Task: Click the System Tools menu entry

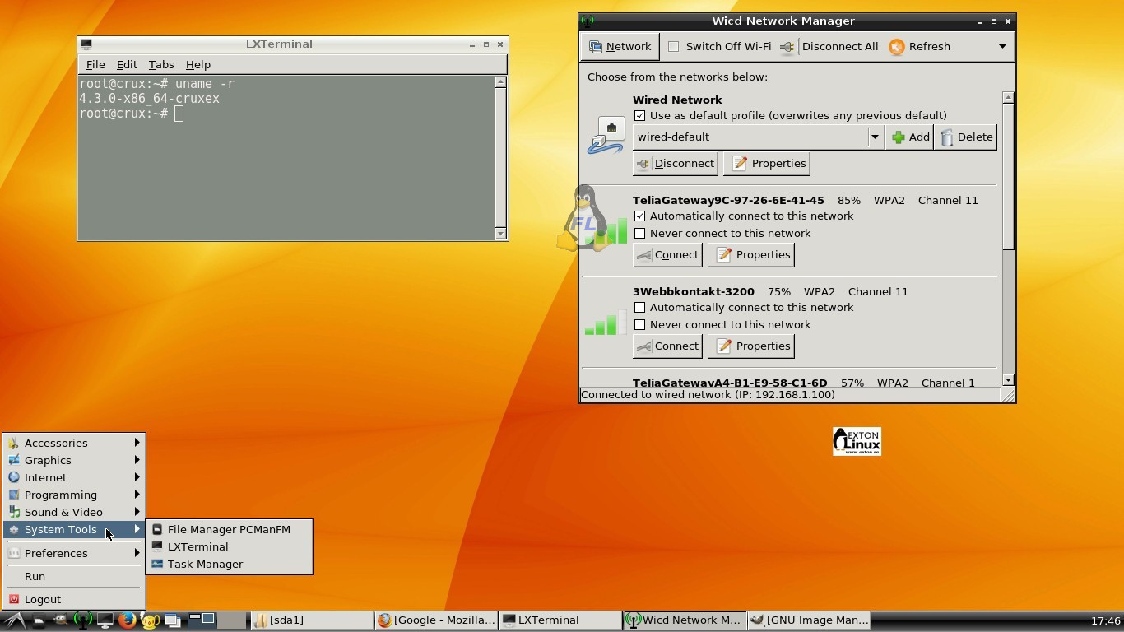Action: coord(74,529)
